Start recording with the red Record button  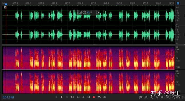(x=94, y=97)
